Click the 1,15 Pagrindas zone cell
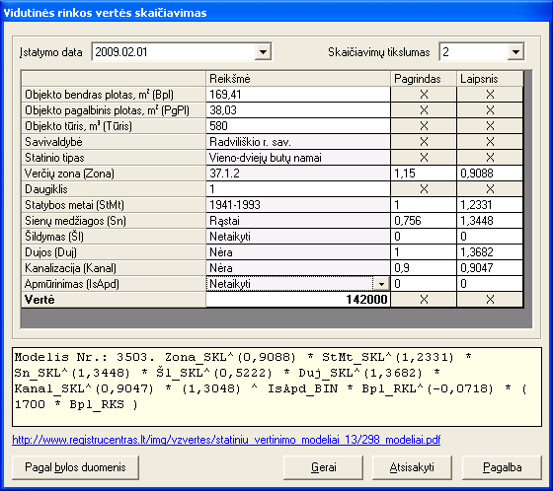This screenshot has height=491, width=553. (x=424, y=174)
